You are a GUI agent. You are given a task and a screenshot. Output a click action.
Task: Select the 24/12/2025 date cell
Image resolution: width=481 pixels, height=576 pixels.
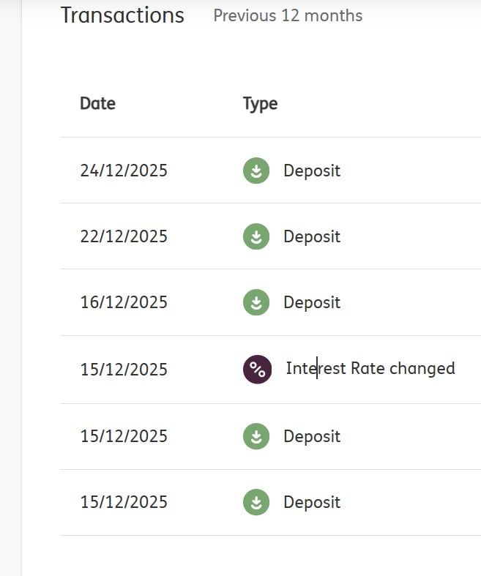click(x=124, y=171)
